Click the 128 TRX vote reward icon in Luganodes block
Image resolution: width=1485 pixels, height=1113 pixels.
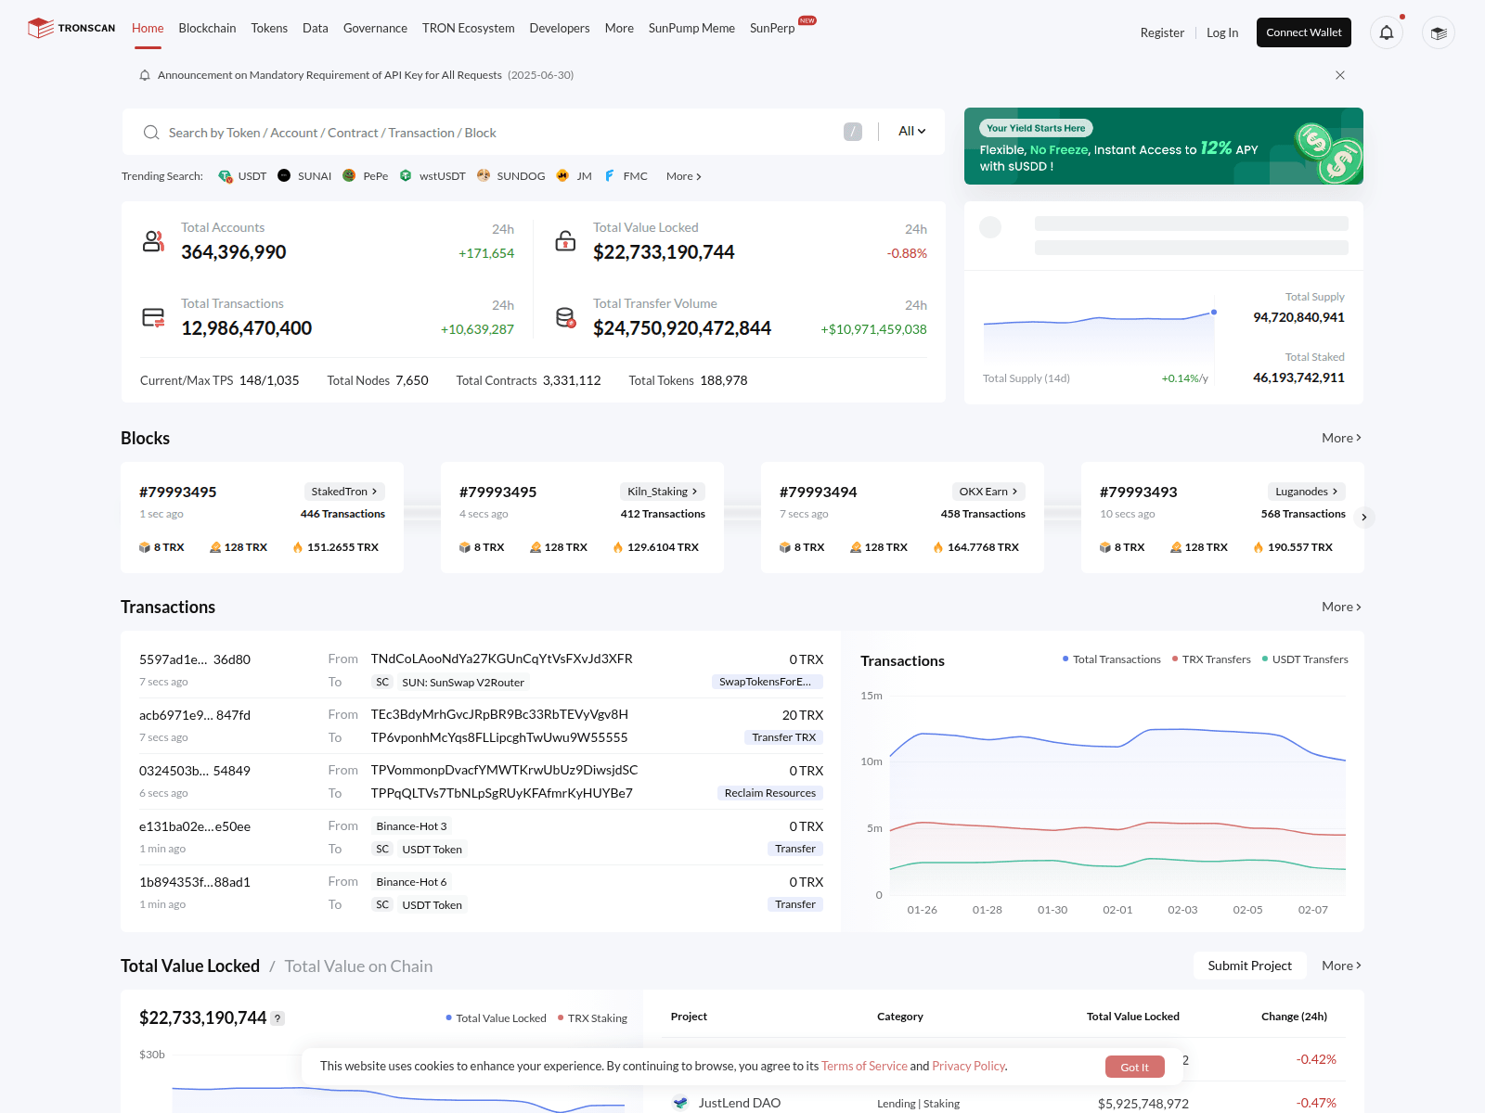(x=1176, y=547)
